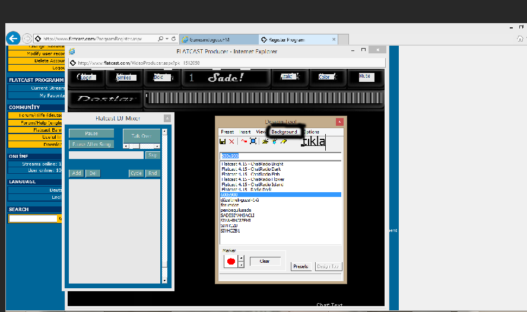This screenshot has height=312, width=527.
Task: Click the red X delete icon in Design Tool
Action: click(231, 142)
